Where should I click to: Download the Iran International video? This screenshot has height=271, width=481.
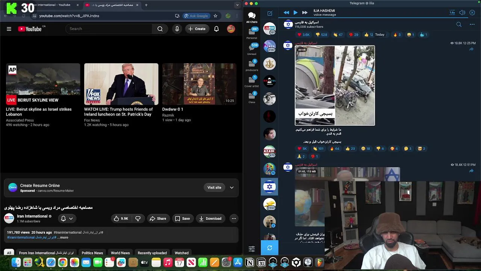click(x=210, y=218)
